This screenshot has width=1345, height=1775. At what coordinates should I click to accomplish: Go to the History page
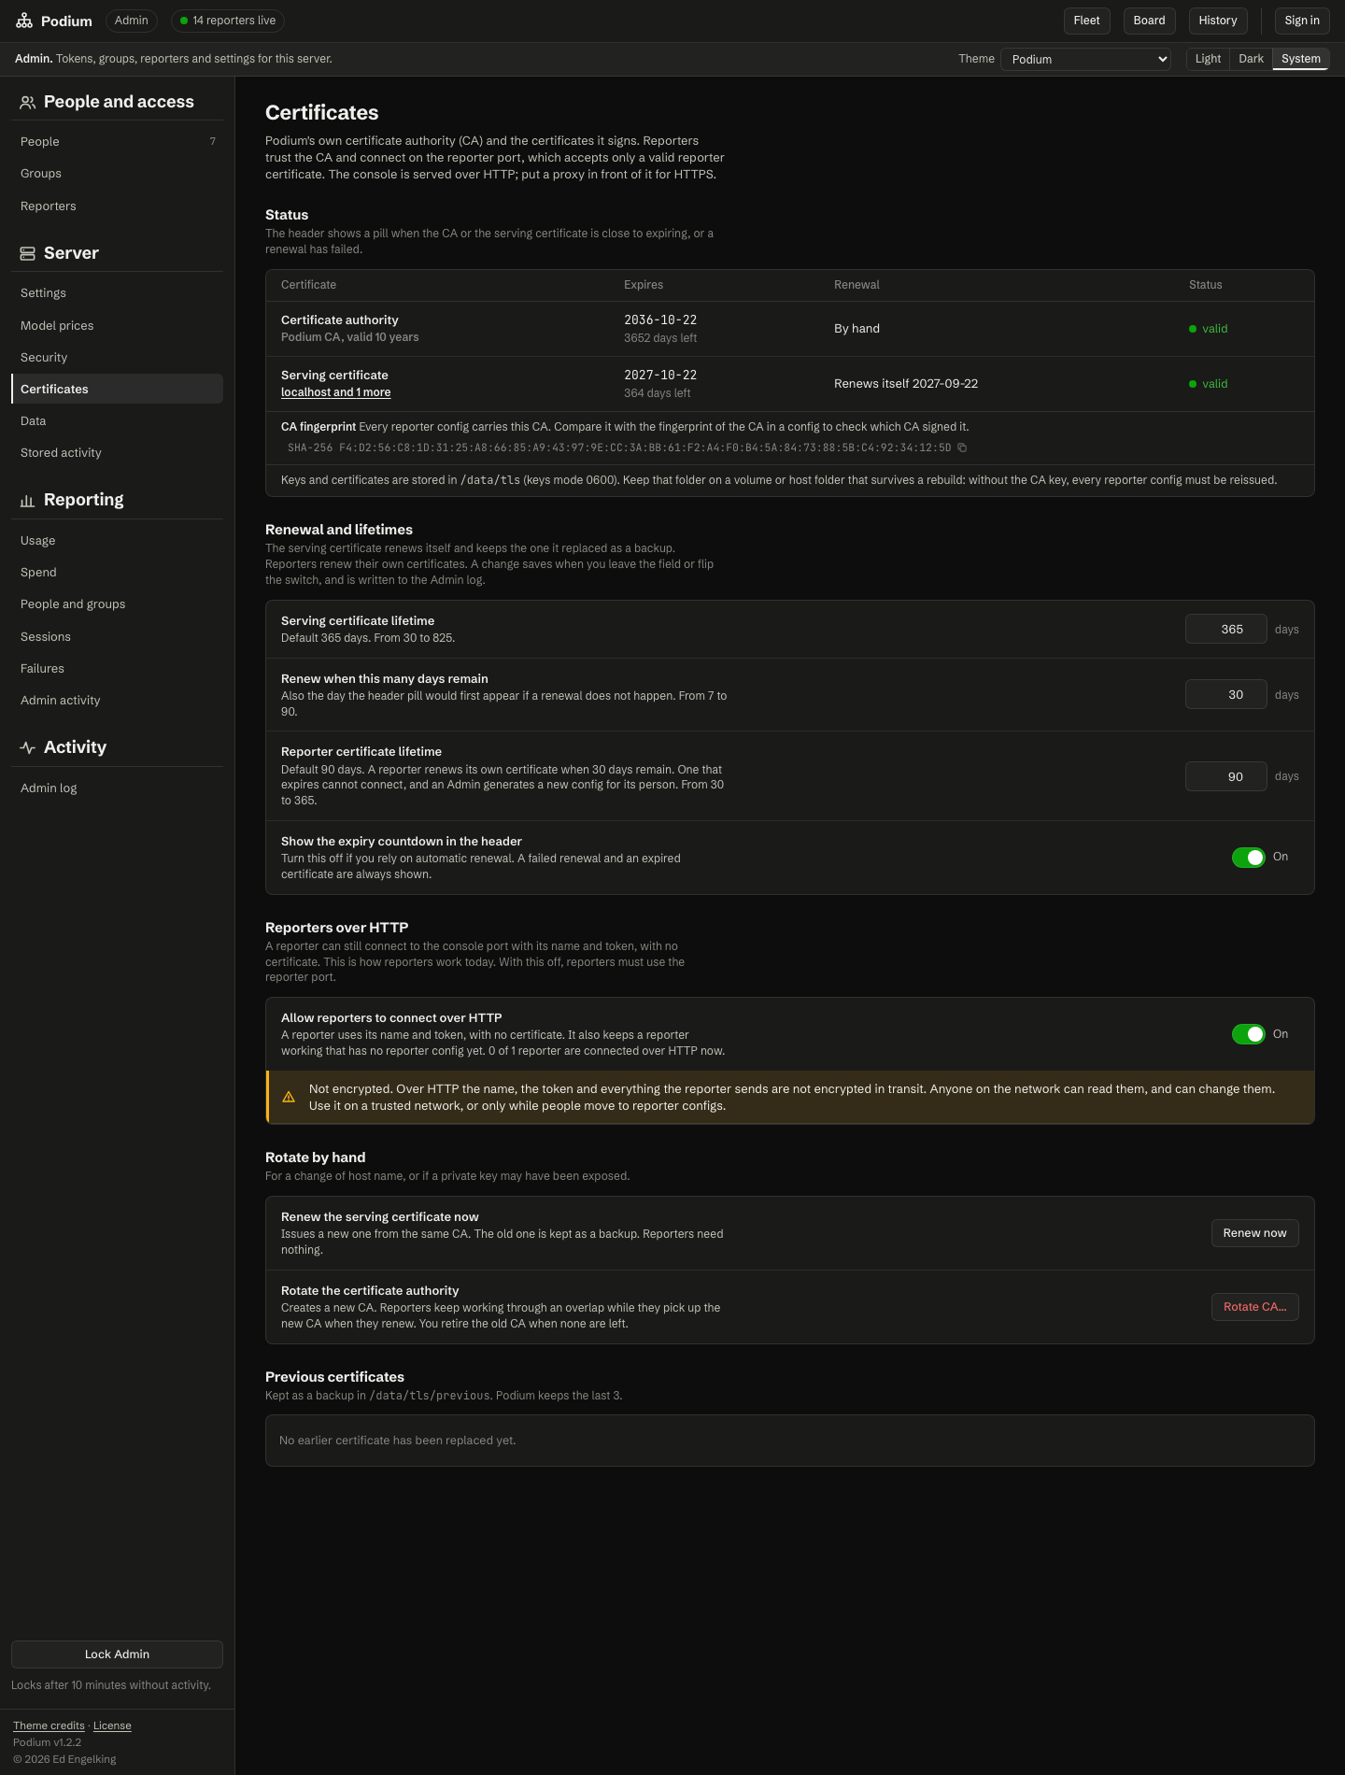(x=1218, y=21)
